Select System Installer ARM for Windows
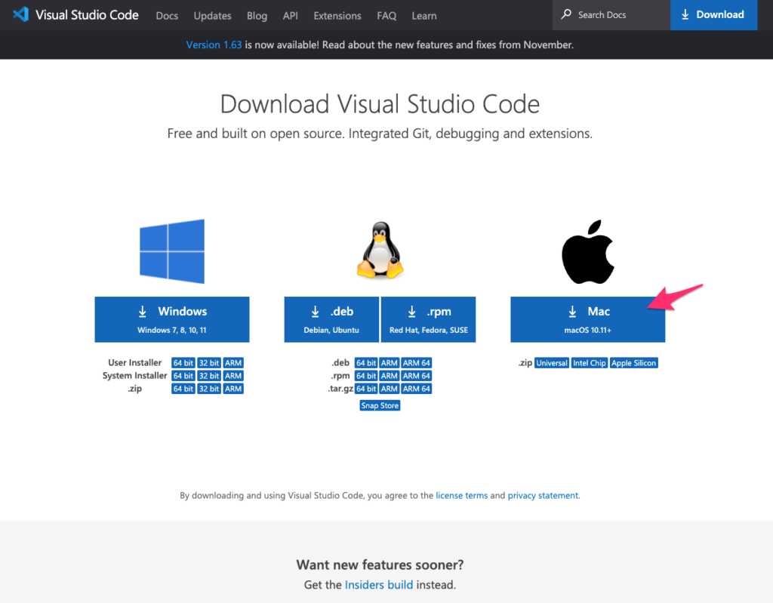773x603 pixels. click(x=233, y=376)
